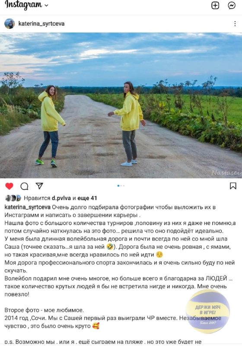This screenshot has width=242, height=346.
Task: Open the new post plus icon
Action: [215, 5]
